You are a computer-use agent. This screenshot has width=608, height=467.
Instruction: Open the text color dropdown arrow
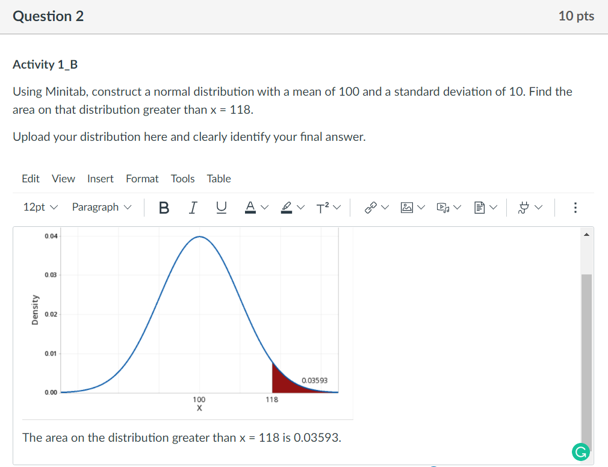coord(264,208)
